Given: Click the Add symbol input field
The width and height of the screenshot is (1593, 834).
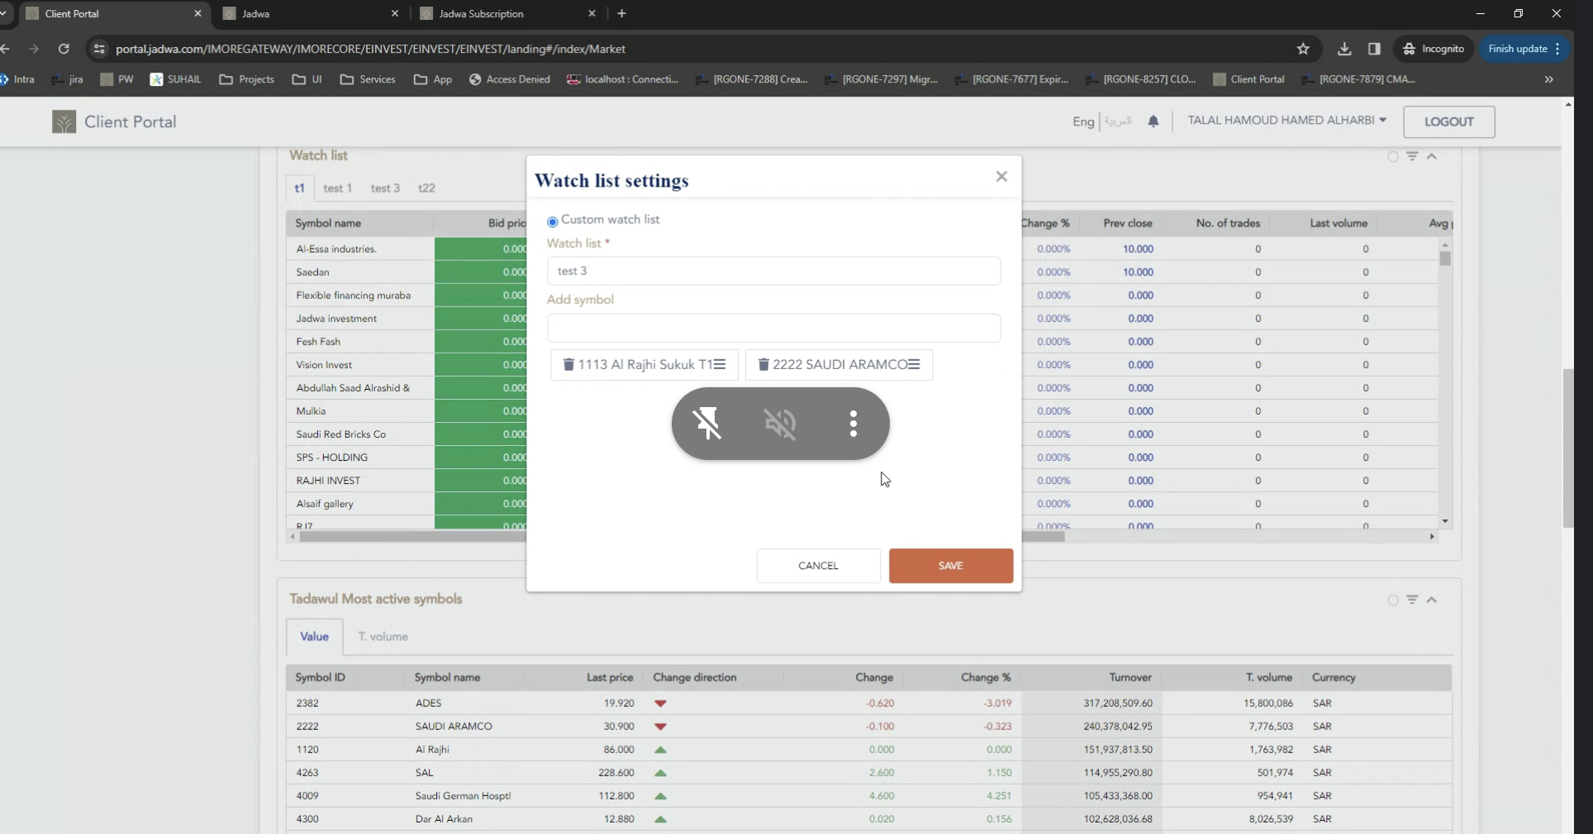Looking at the screenshot, I should 773,328.
